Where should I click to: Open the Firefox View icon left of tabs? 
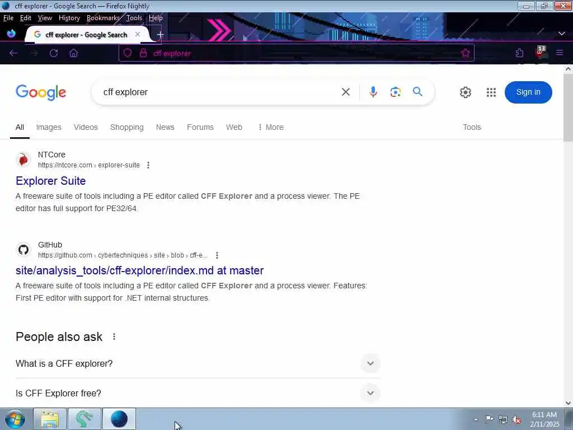pyautogui.click(x=11, y=34)
